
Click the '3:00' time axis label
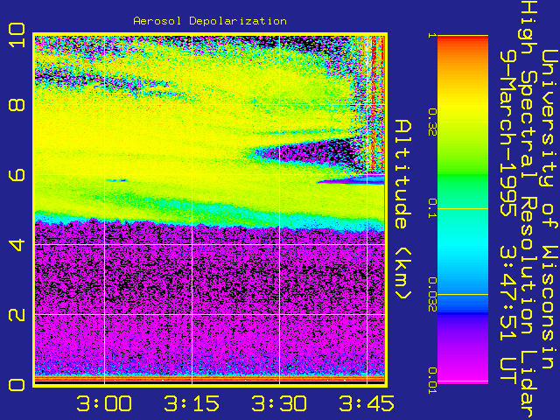(104, 403)
